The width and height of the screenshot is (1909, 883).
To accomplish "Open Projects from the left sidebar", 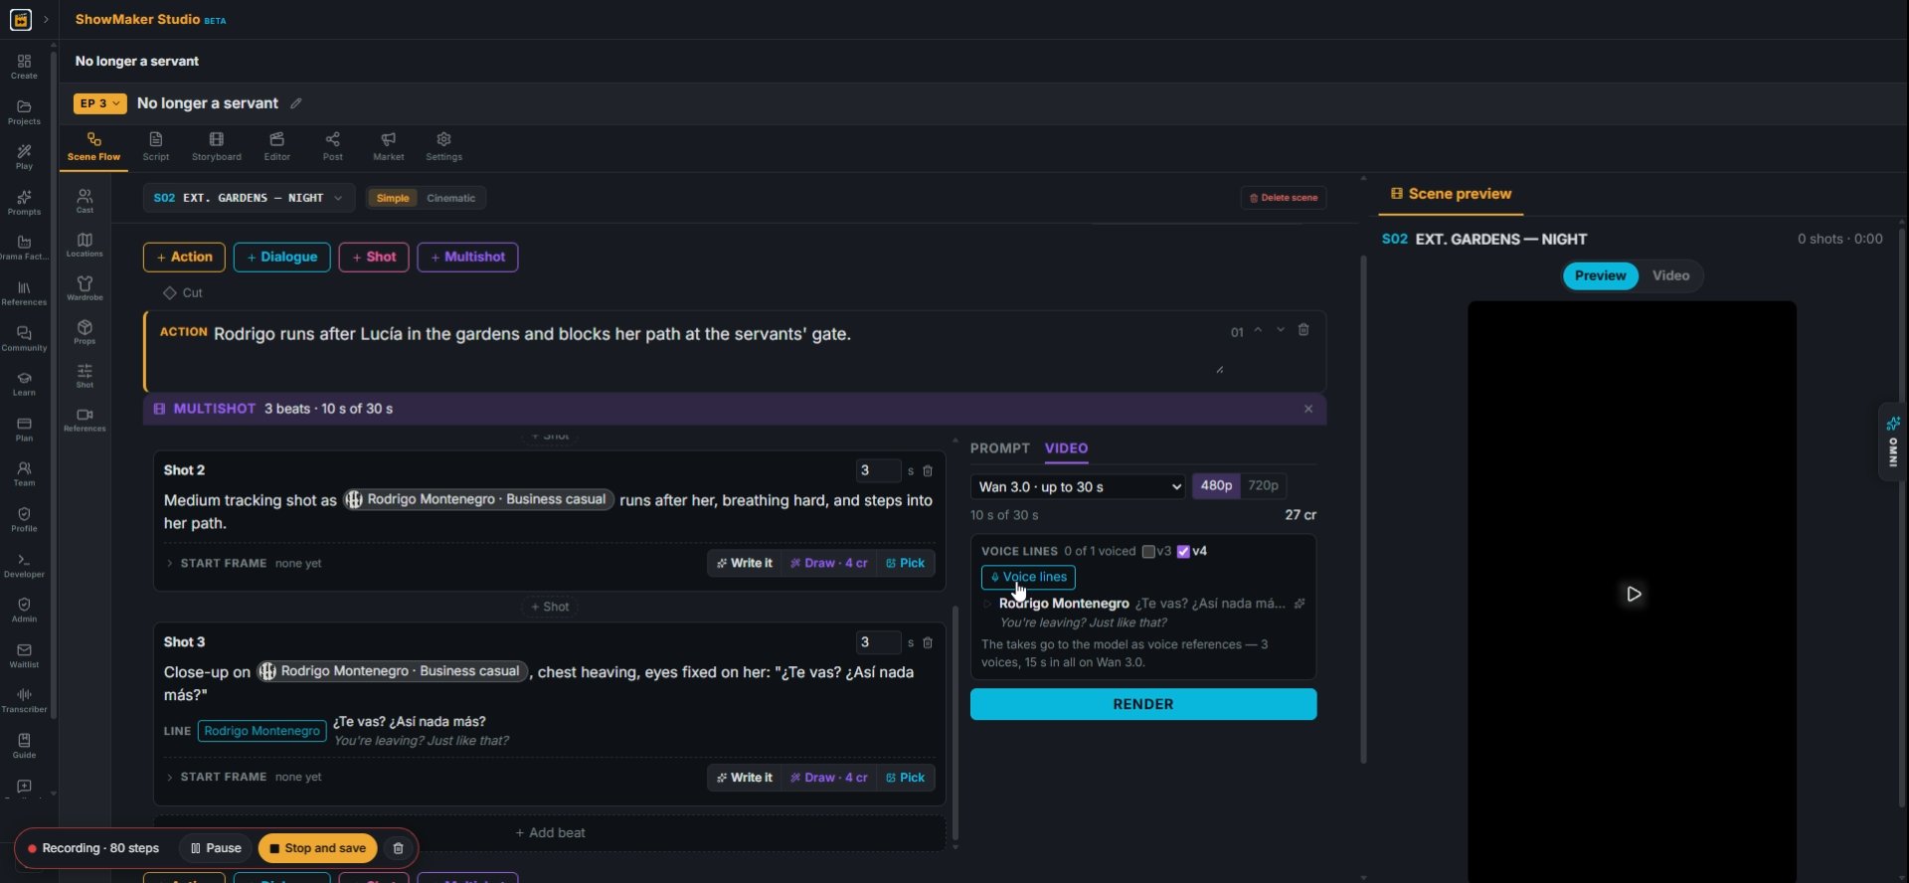I will pyautogui.click(x=24, y=112).
